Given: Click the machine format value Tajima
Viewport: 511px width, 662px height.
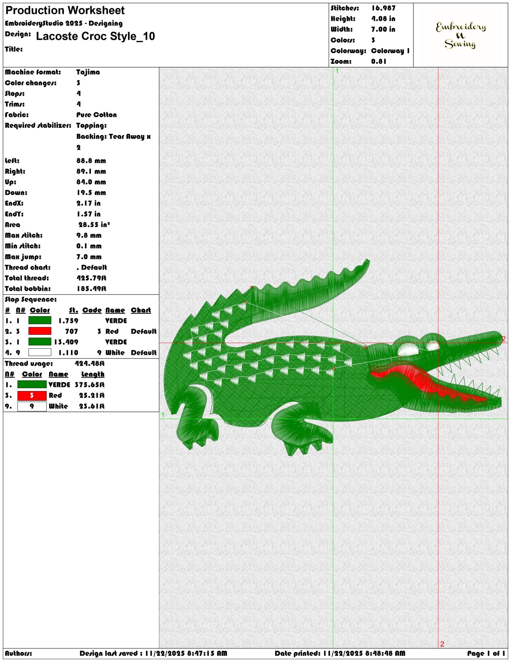Looking at the screenshot, I should point(88,72).
